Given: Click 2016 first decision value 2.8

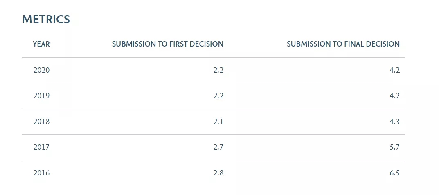Looking at the screenshot, I should (218, 173).
